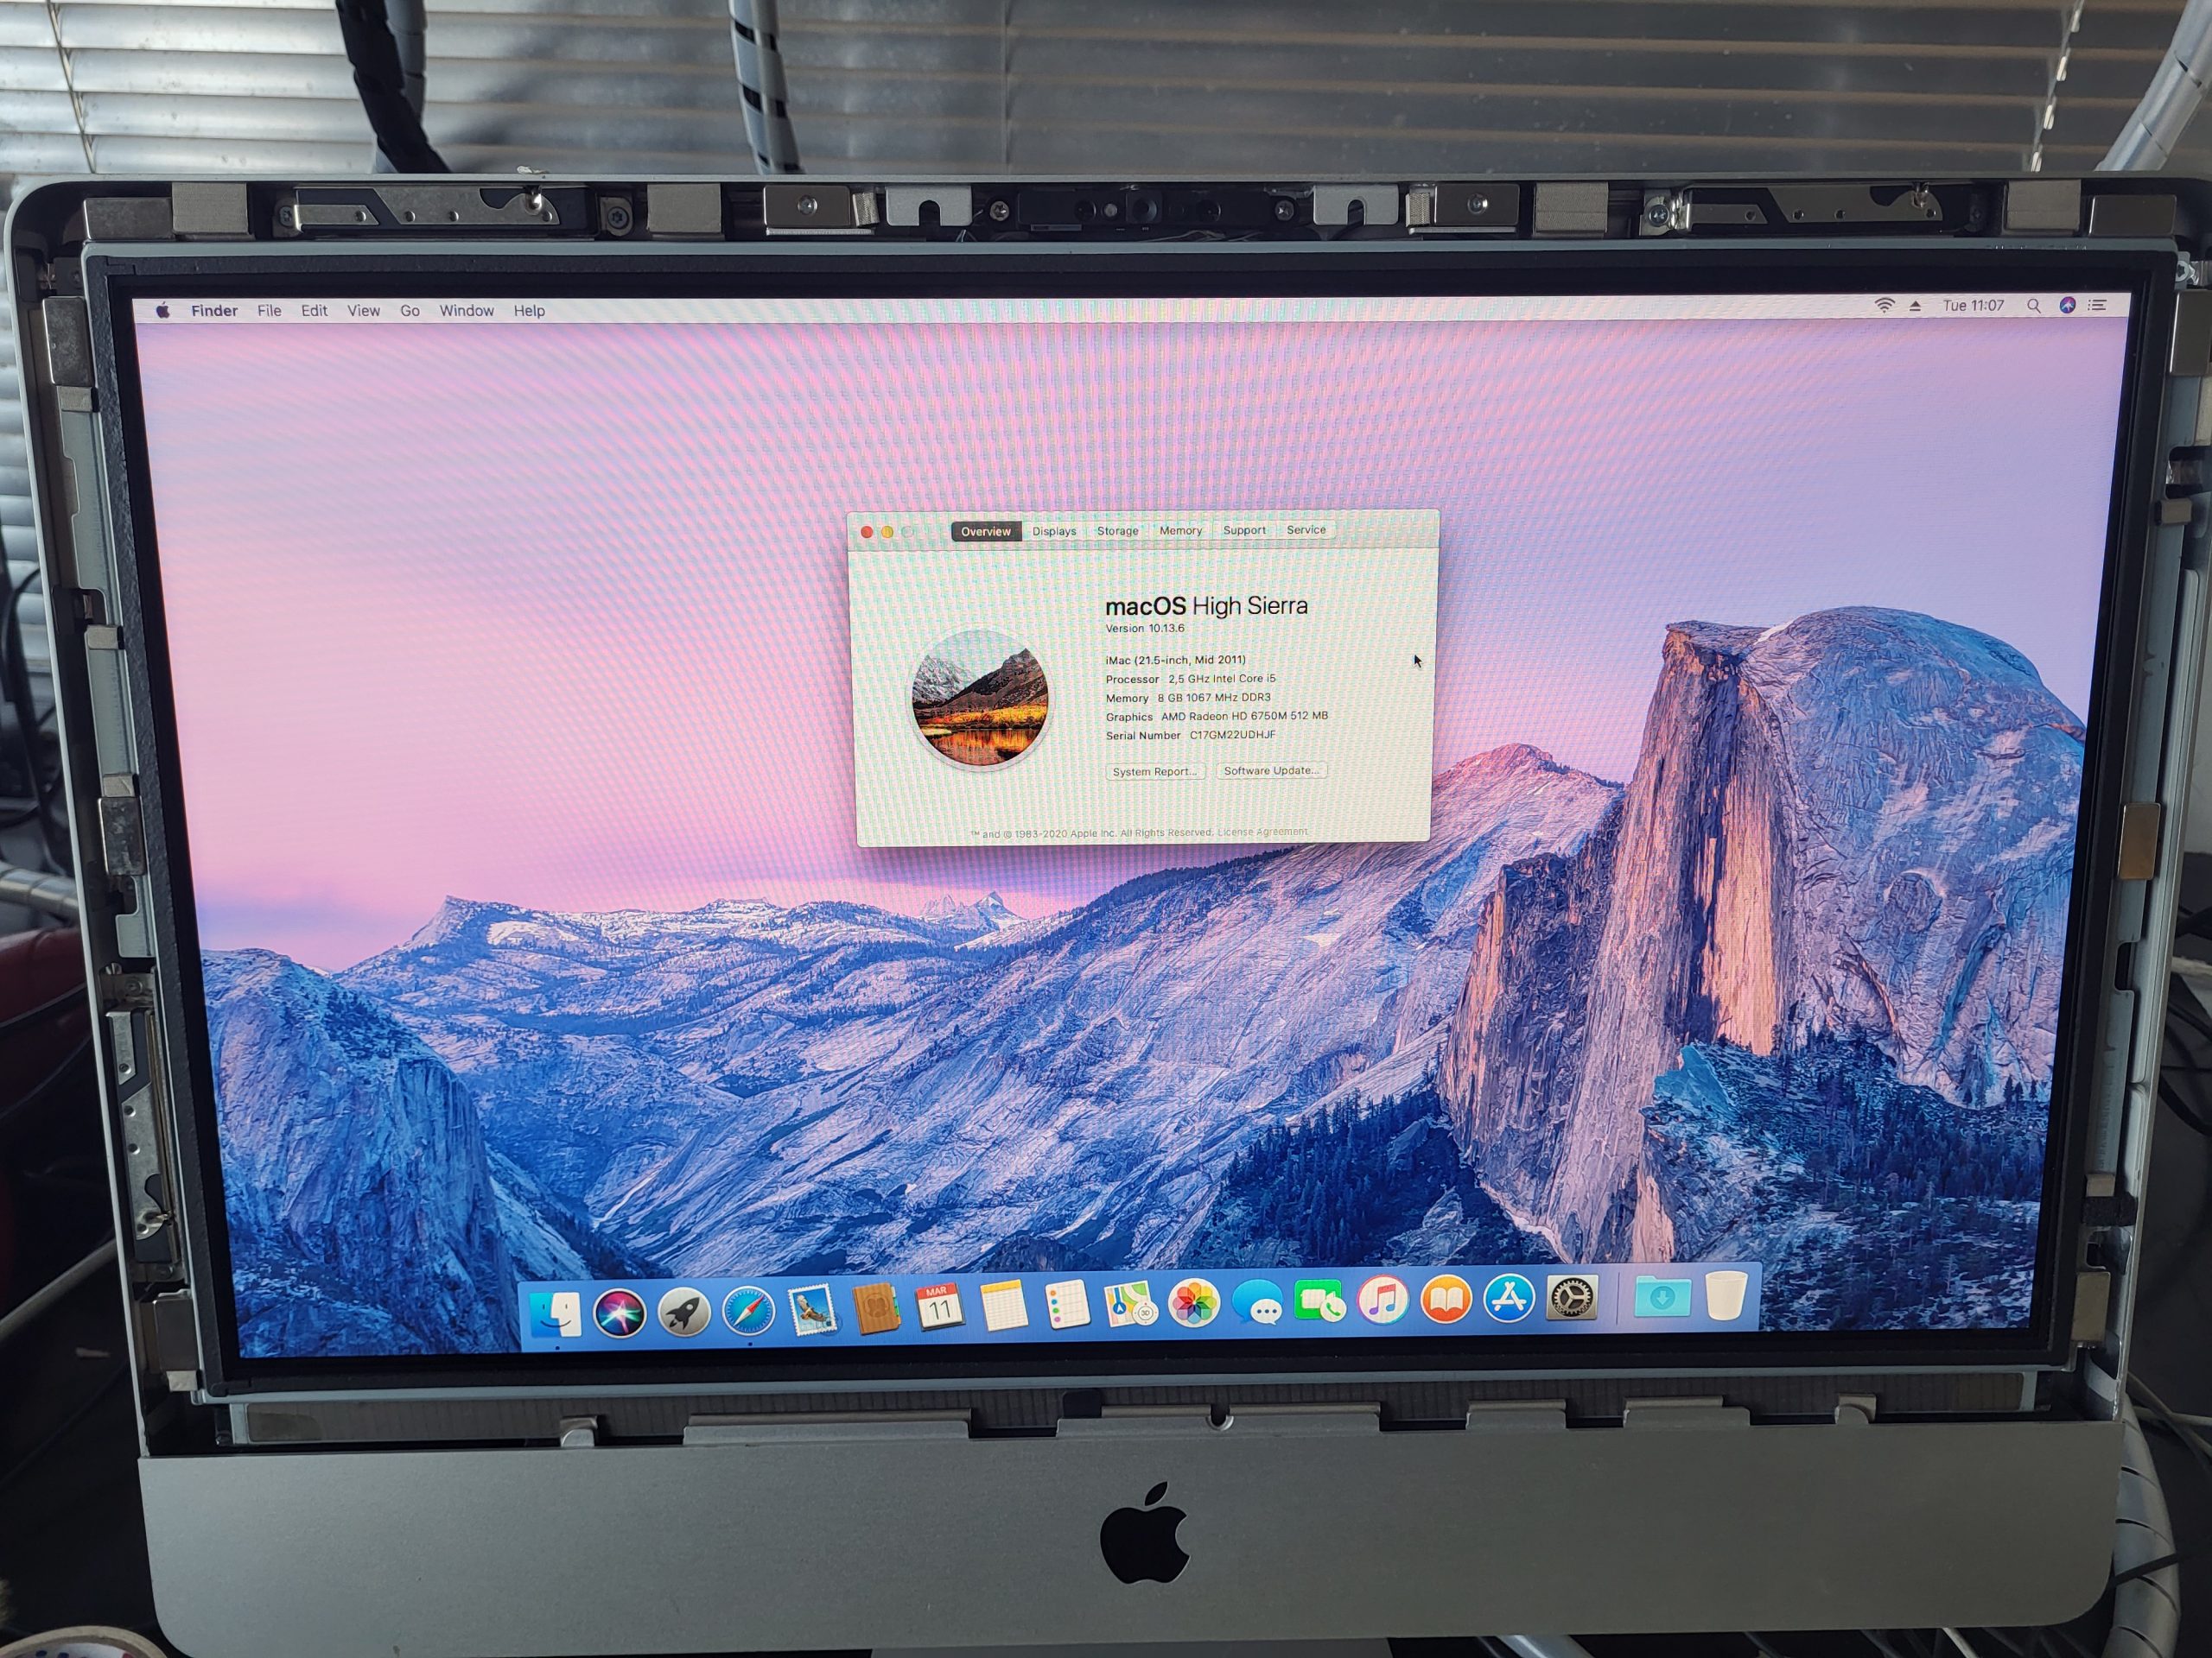Open Photos app in the Dock
Viewport: 2212px width, 1658px height.
pyautogui.click(x=1194, y=1303)
